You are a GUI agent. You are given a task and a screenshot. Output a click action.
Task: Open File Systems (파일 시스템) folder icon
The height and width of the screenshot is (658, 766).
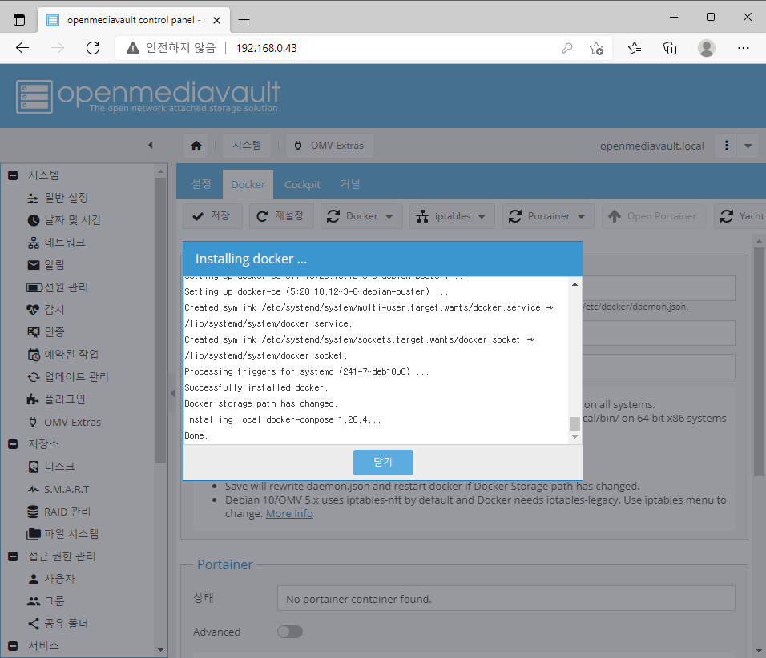pyautogui.click(x=33, y=534)
